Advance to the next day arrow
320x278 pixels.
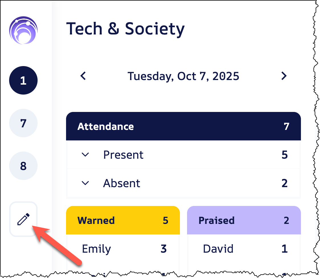tap(284, 76)
